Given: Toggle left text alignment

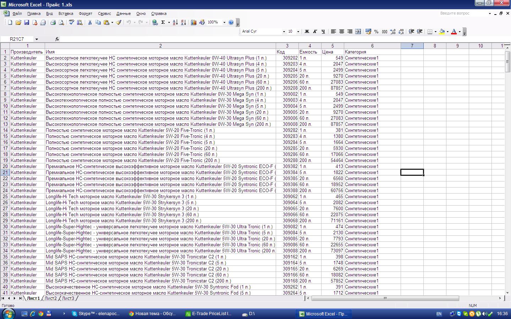Looking at the screenshot, I should pos(334,32).
